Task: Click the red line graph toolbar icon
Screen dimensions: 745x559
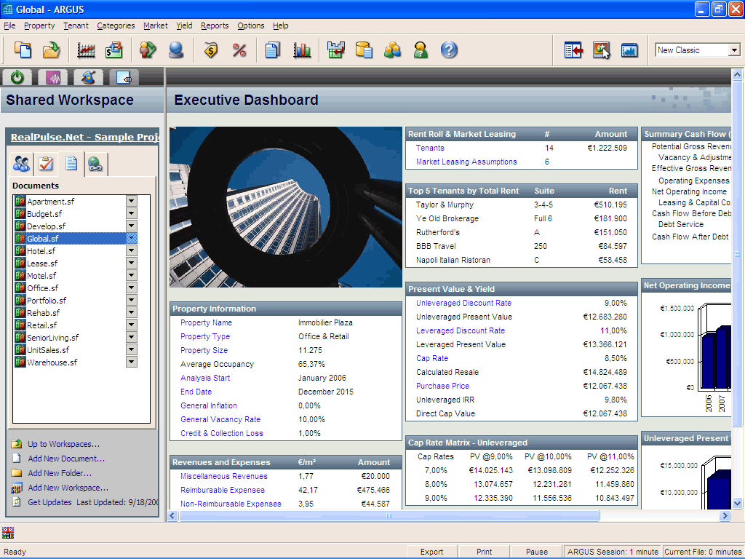Action: coord(86,50)
